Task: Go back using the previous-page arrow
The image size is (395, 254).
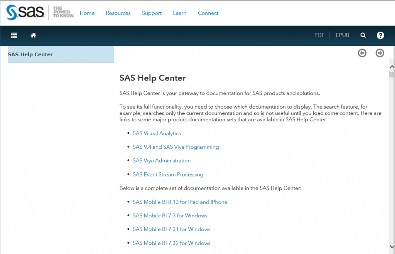Action: tap(362, 53)
